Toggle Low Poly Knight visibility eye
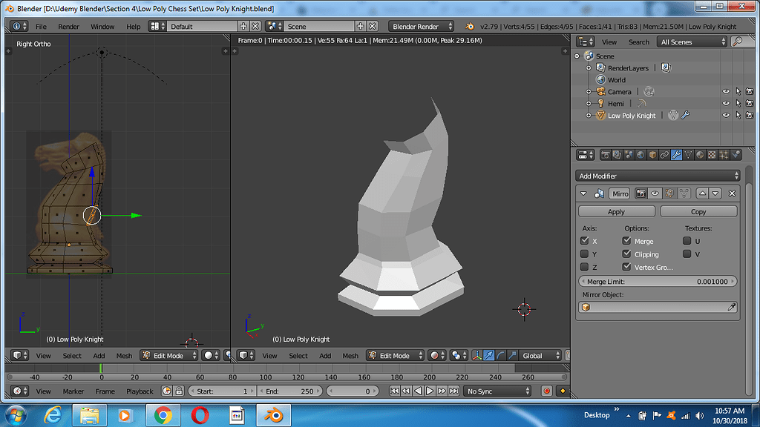 click(726, 115)
